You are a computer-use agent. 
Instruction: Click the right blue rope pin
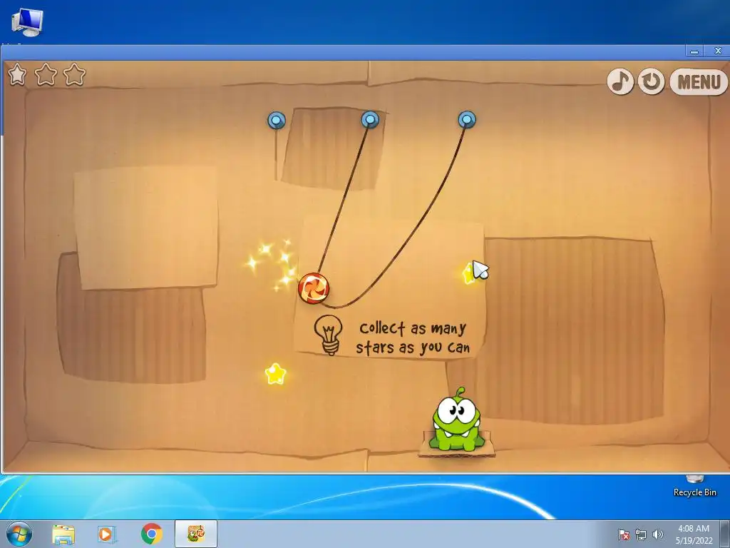coord(467,120)
